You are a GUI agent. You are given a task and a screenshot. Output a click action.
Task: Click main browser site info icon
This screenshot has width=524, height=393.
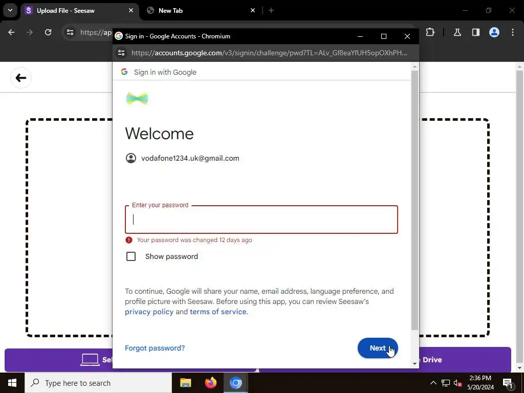[x=70, y=32]
